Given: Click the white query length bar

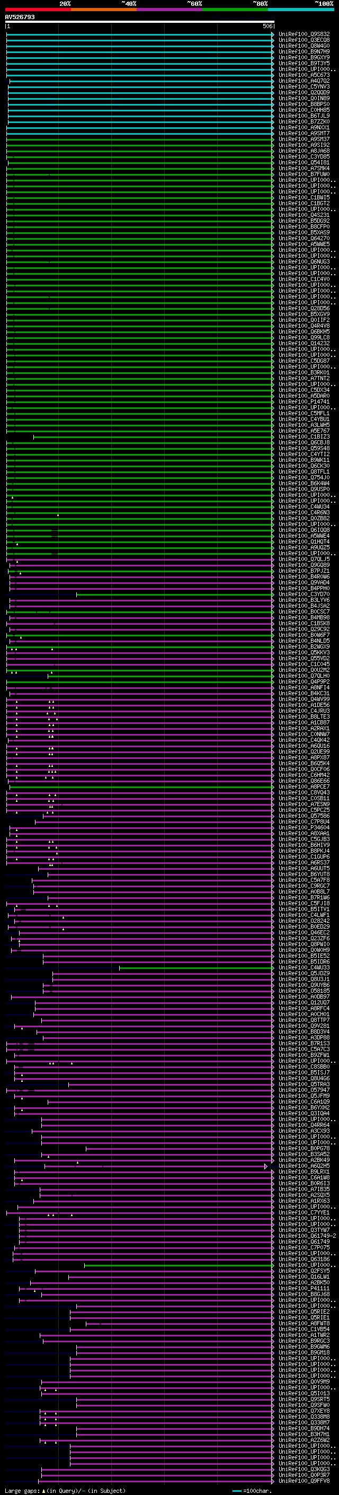Looking at the screenshot, I should click(140, 21).
